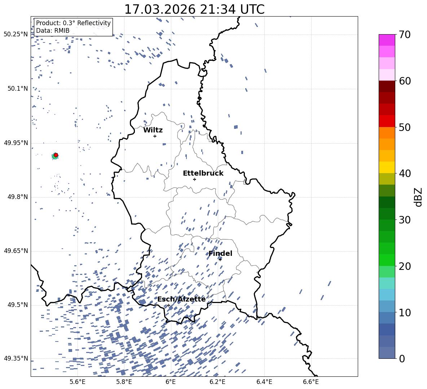This screenshot has width=427, height=389.
Task: Click the 49.35°N latitude label
Action: [16, 358]
